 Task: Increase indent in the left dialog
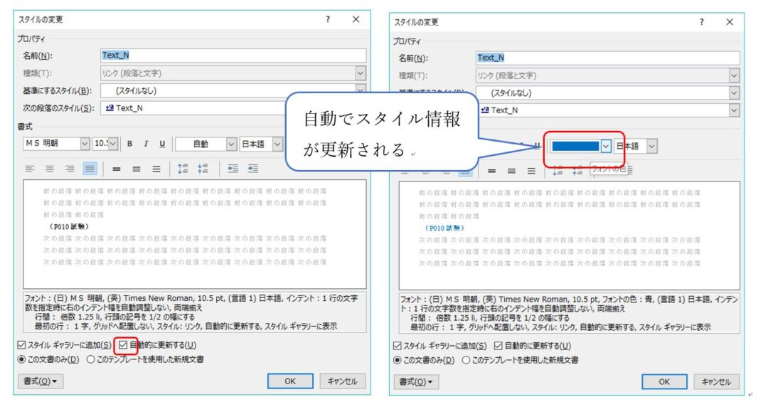(253, 169)
